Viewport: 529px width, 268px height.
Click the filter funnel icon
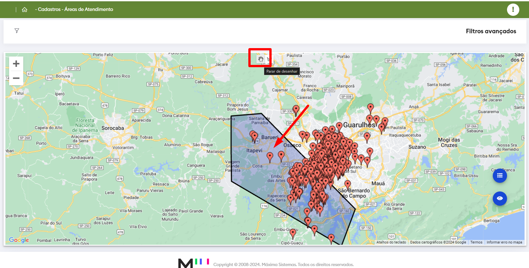coord(17,31)
